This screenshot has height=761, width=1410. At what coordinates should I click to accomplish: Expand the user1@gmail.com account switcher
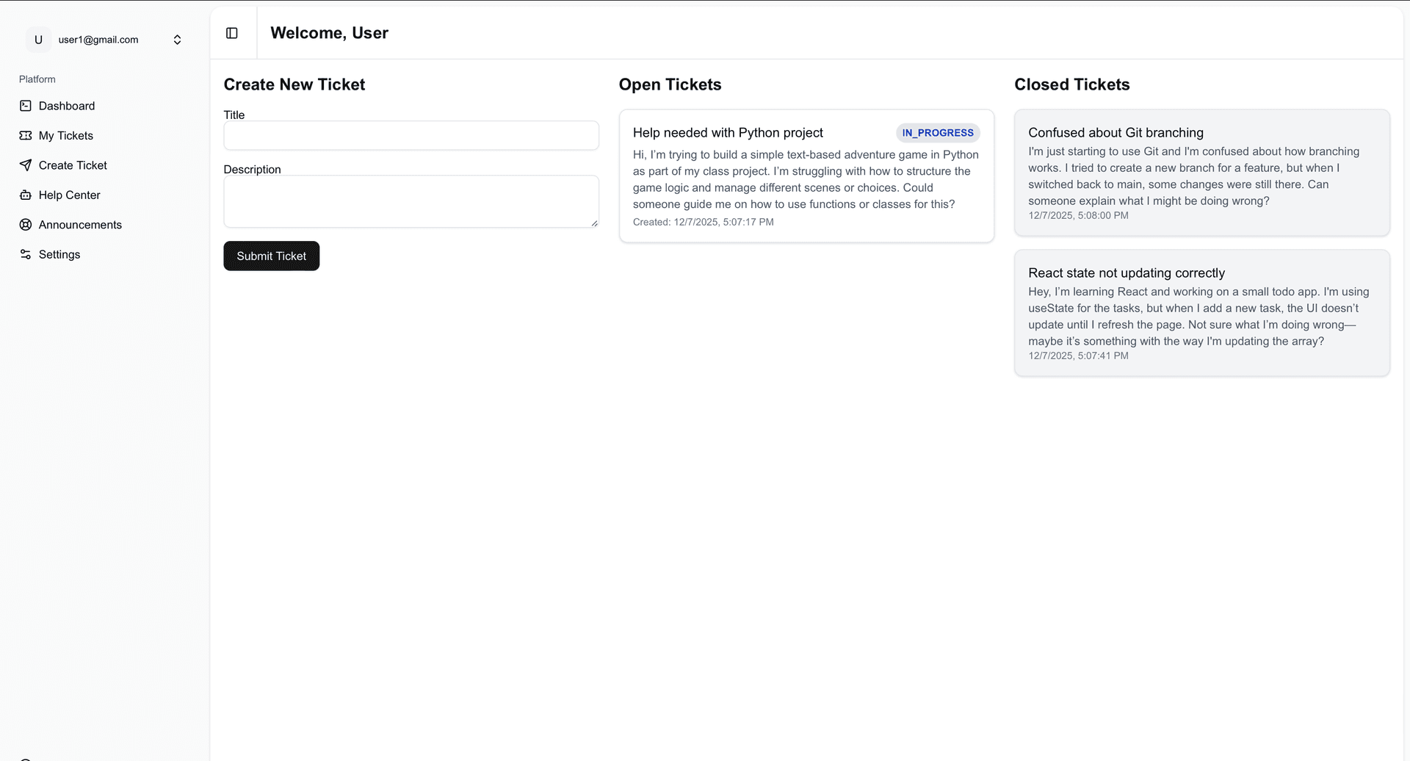(98, 40)
